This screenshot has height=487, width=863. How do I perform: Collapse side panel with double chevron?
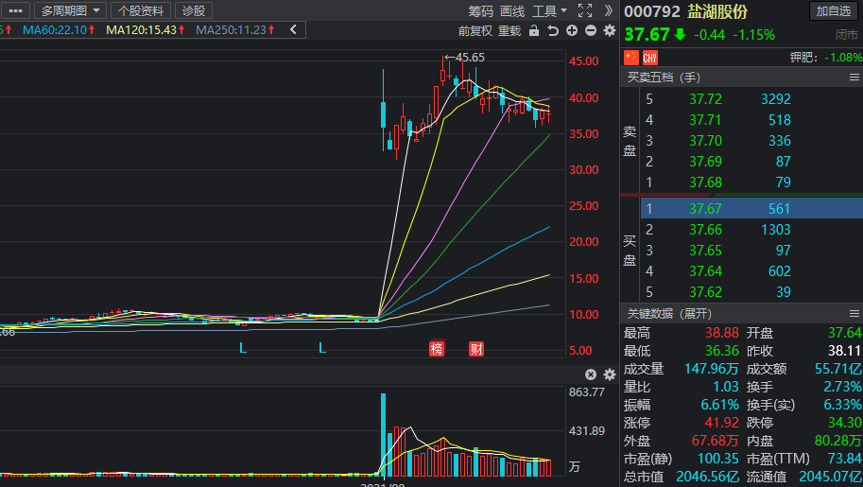[608, 10]
